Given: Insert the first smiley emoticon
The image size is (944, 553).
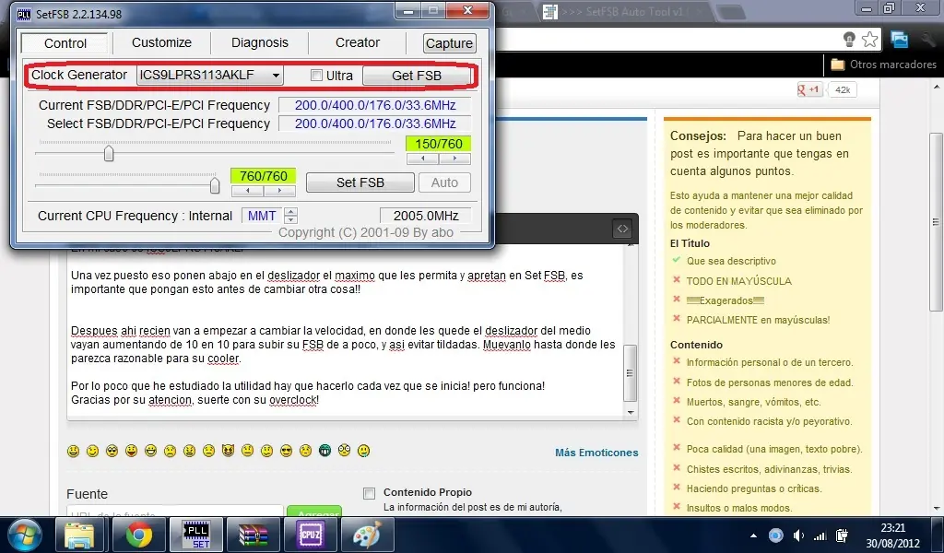Looking at the screenshot, I should tap(74, 451).
